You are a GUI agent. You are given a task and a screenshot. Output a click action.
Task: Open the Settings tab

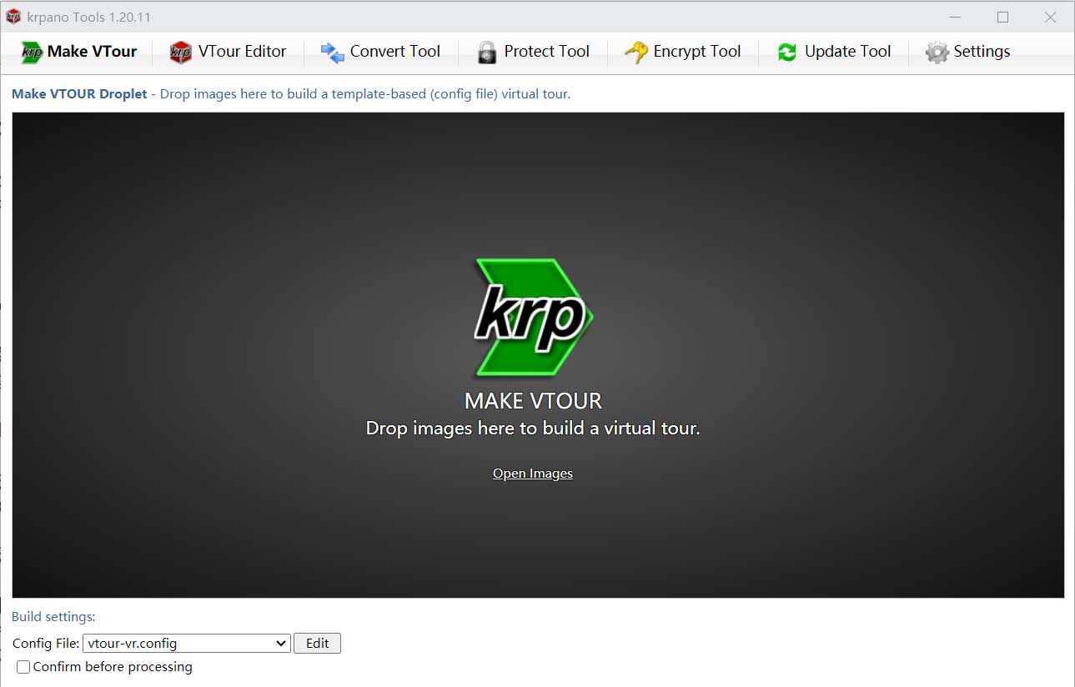coord(968,52)
